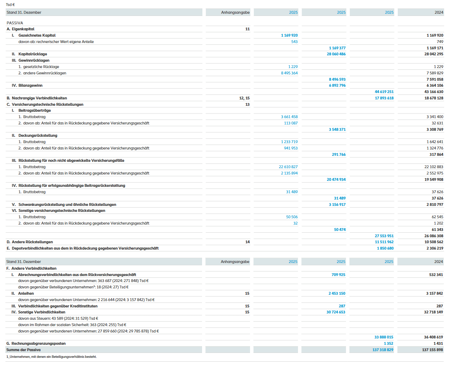Viewport: 451px width, 367px height.
Task: Select the Andere Verbindlichkeiten subtotal 33 888 015
Action: coord(384,337)
